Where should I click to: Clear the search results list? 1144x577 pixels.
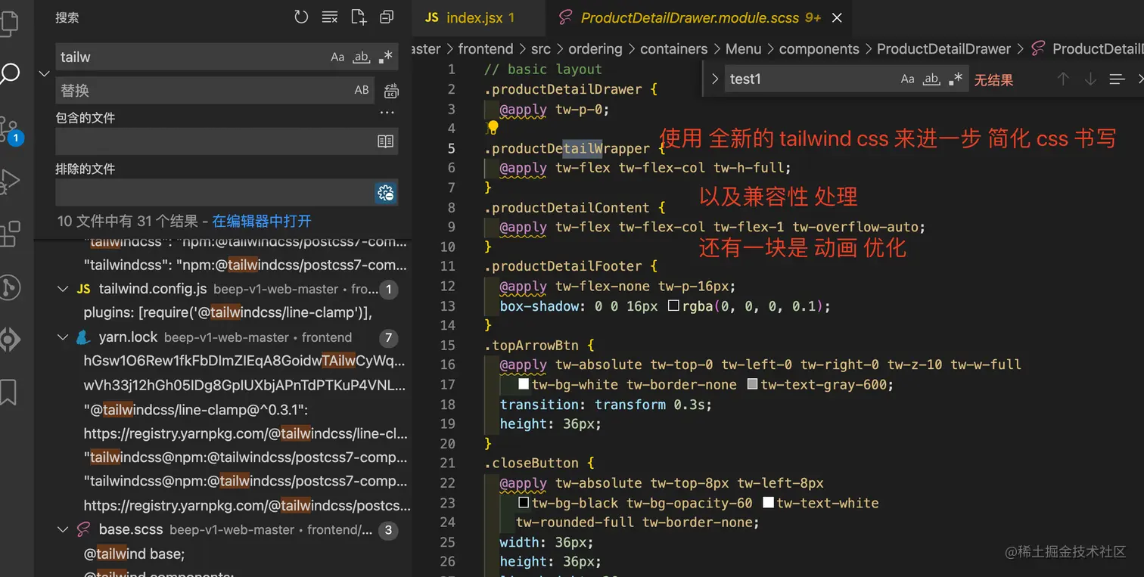click(329, 17)
